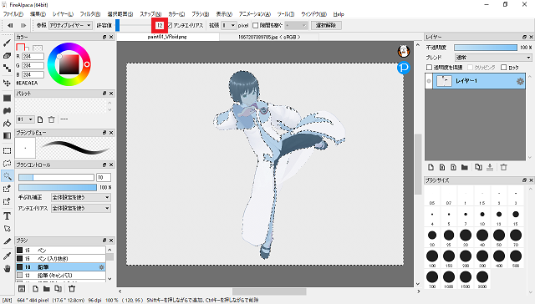
Task: Select the Select Eraser tool
Action: 8,201
